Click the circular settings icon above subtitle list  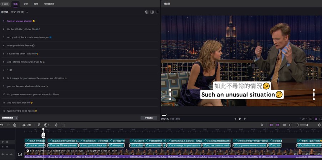[152, 12]
